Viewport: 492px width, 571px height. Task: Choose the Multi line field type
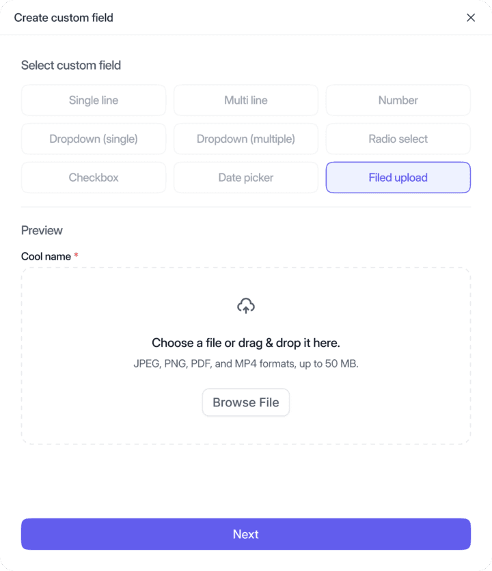246,100
